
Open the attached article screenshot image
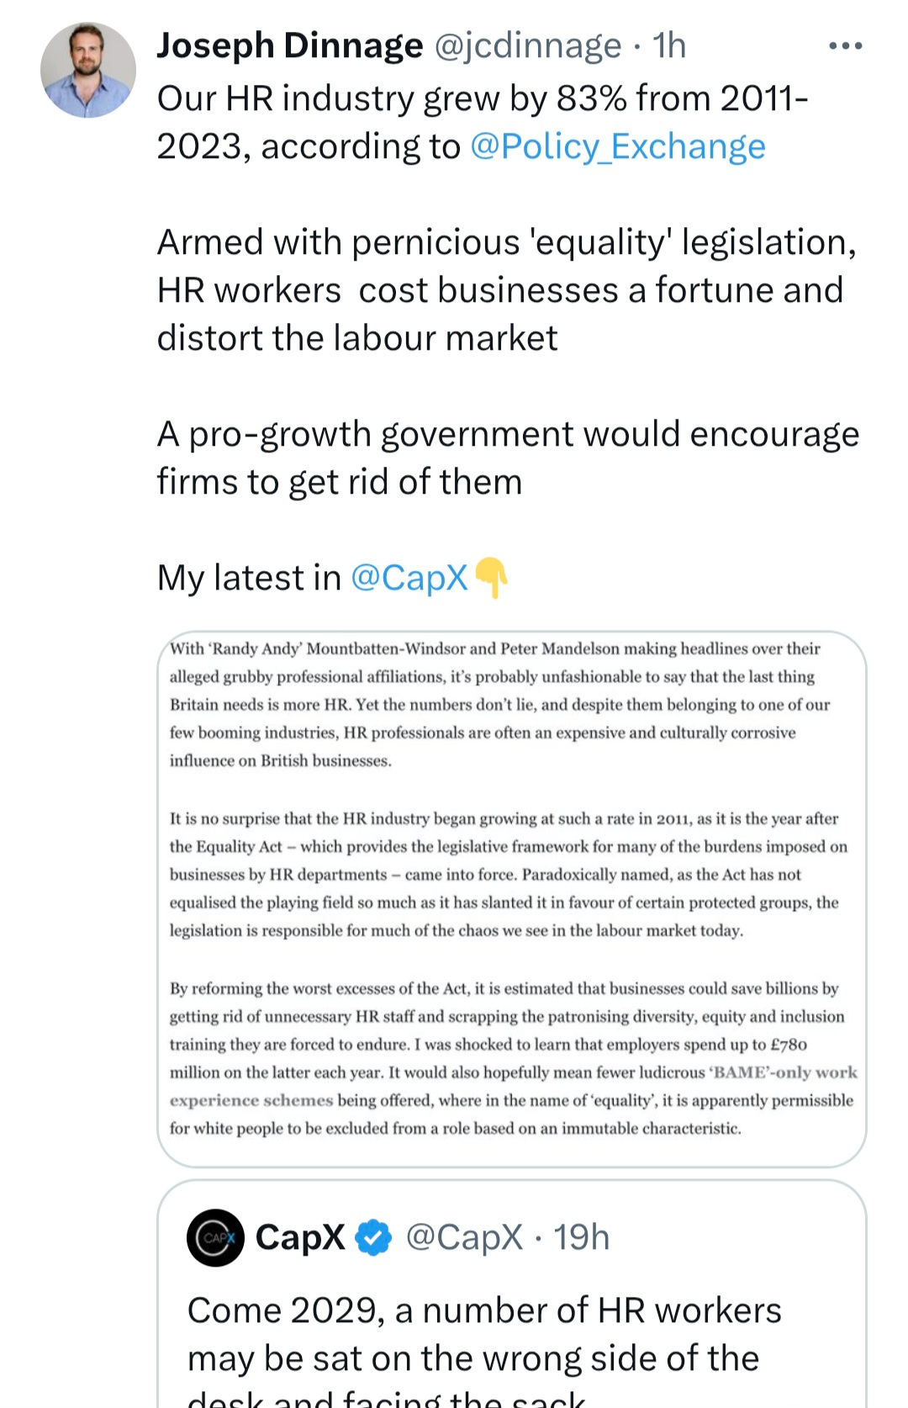pyautogui.click(x=511, y=898)
